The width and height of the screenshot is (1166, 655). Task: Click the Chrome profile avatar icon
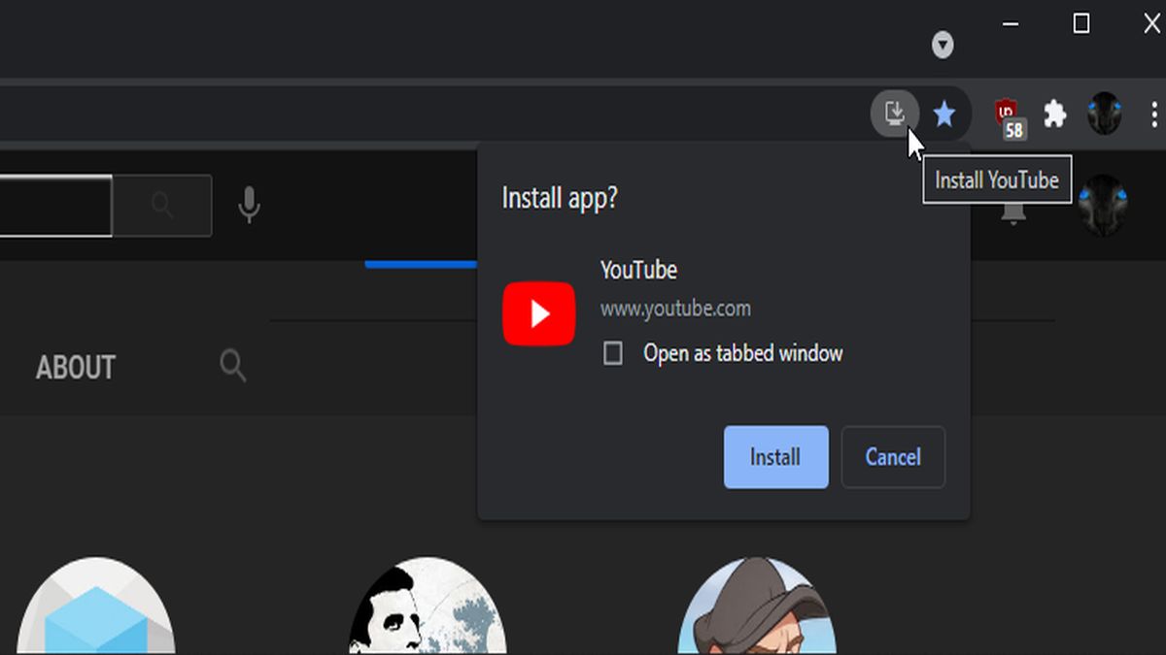1106,114
